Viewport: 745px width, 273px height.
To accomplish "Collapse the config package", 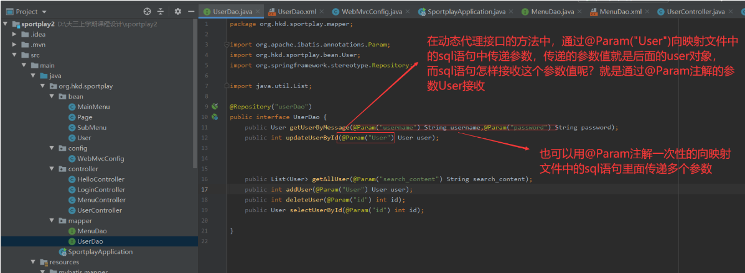I will tap(52, 148).
